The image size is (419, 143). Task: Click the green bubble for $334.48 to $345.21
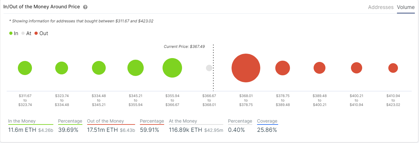point(99,68)
